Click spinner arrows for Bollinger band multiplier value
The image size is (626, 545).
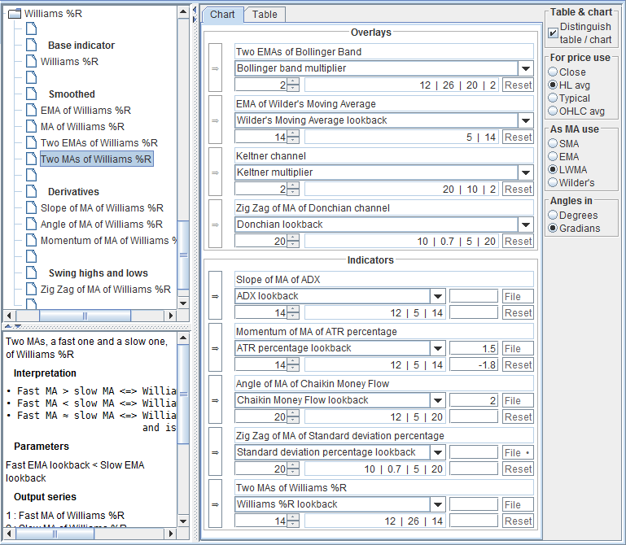[293, 85]
